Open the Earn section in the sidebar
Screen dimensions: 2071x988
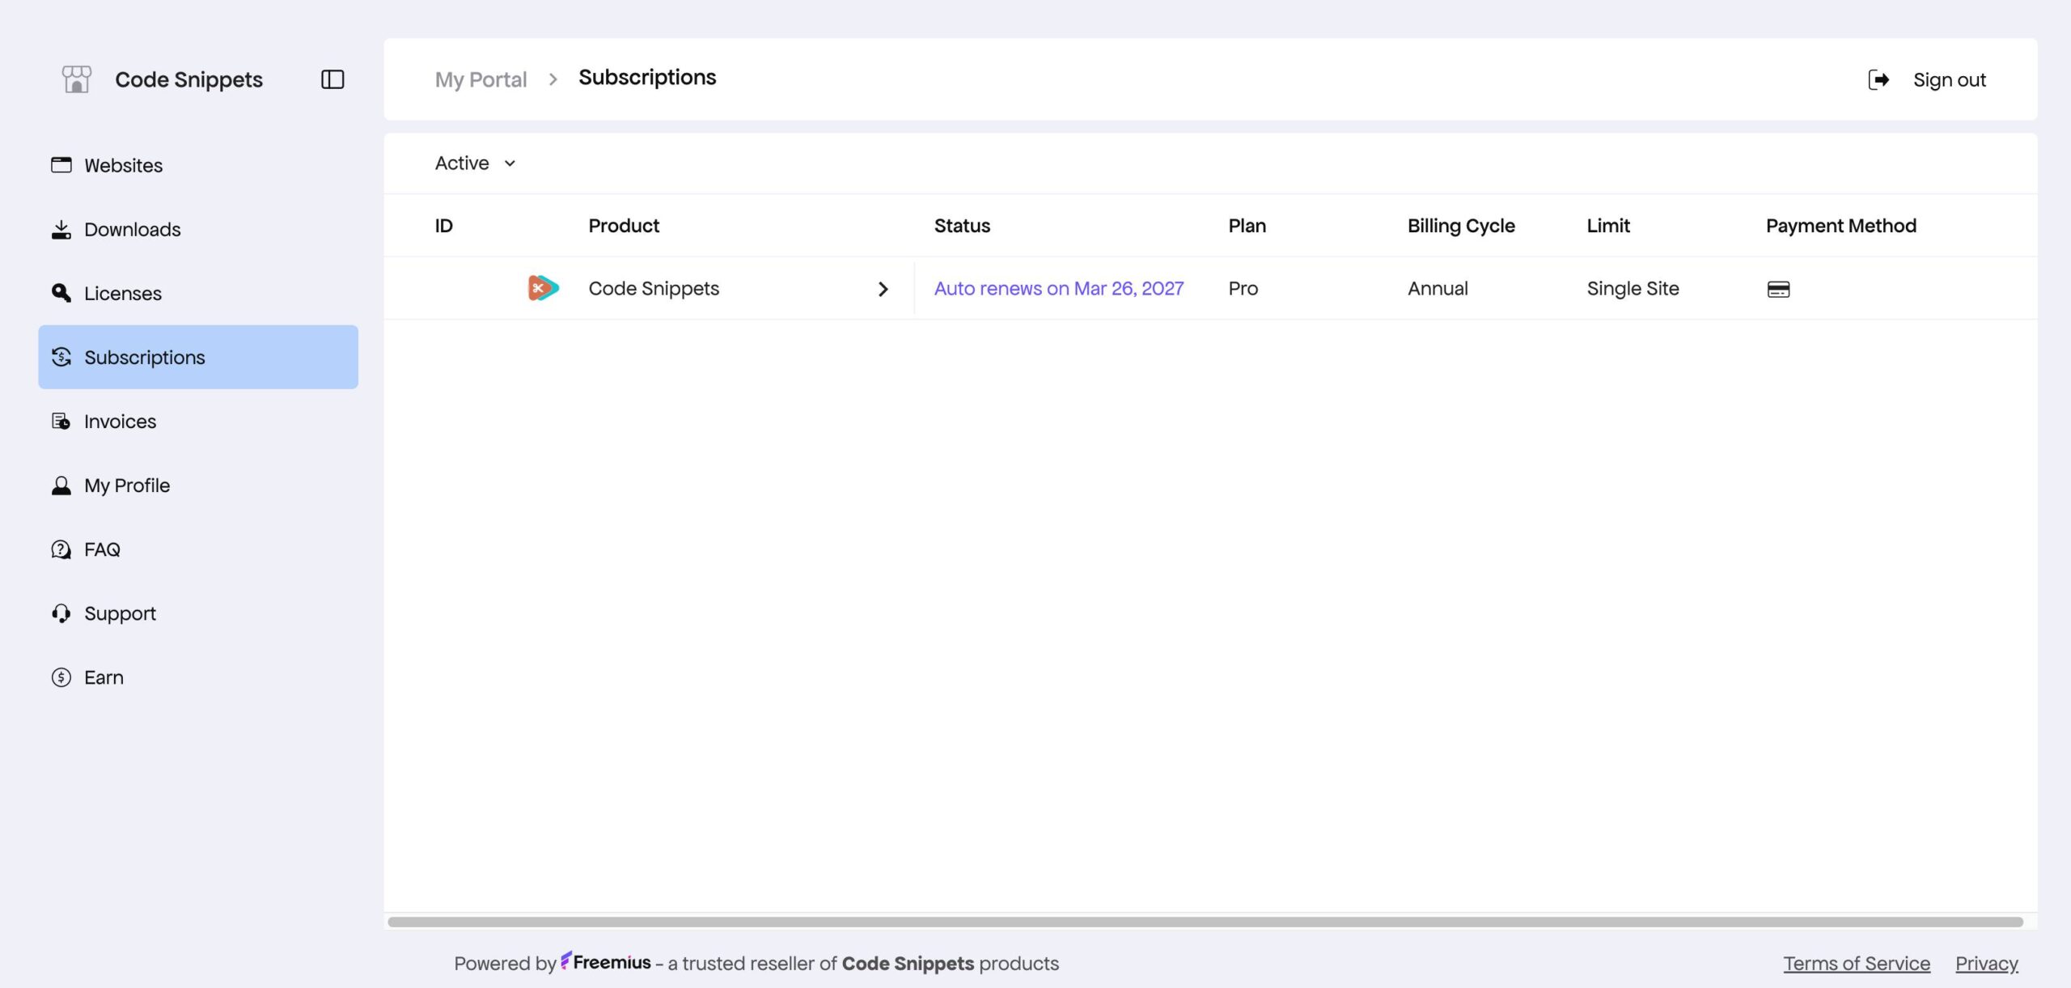(x=104, y=677)
